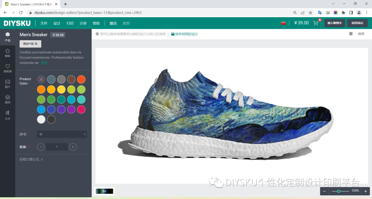Increase quantity with the plus button
The image size is (372, 199).
point(73,147)
